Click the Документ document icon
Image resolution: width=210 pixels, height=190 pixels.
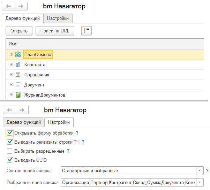tap(18, 85)
